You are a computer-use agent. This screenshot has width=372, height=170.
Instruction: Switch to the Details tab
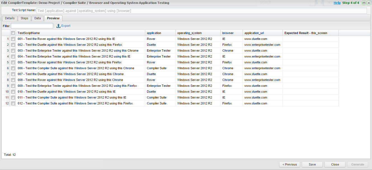click(10, 18)
